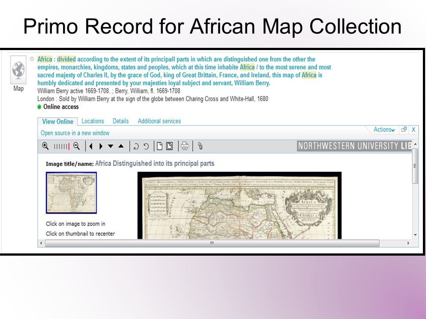Click the Online access status link

coord(61,107)
